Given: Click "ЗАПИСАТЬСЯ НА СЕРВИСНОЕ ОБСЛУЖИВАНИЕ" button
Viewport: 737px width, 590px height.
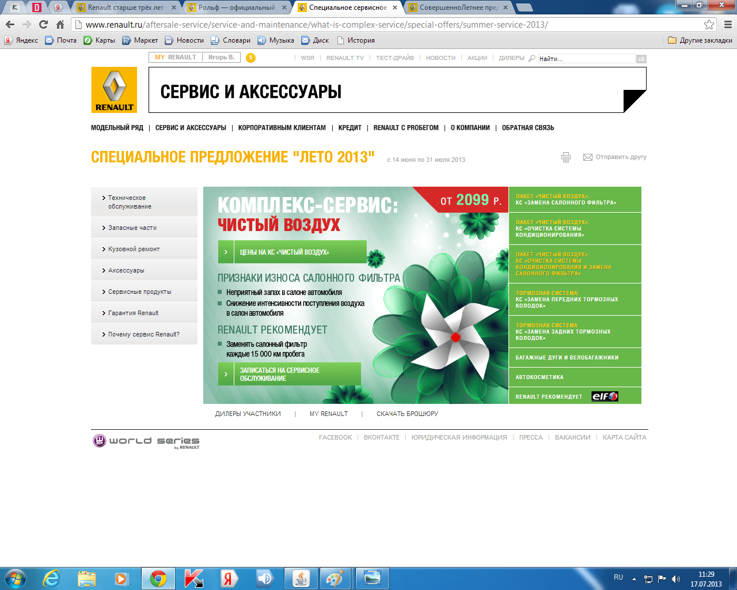Looking at the screenshot, I should (x=290, y=374).
